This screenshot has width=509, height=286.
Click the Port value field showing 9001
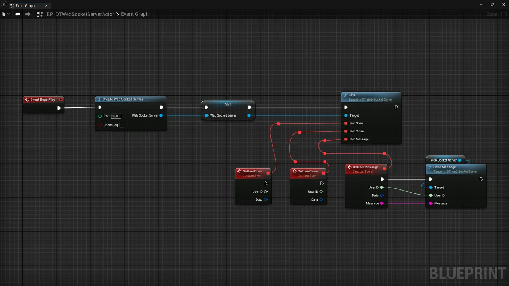(x=116, y=116)
